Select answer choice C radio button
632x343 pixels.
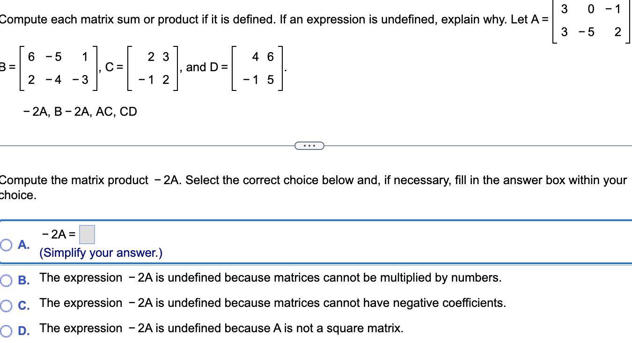5,305
